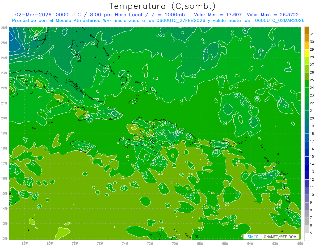
Task: Click the latitude label "20N"
Action: [4, 118]
